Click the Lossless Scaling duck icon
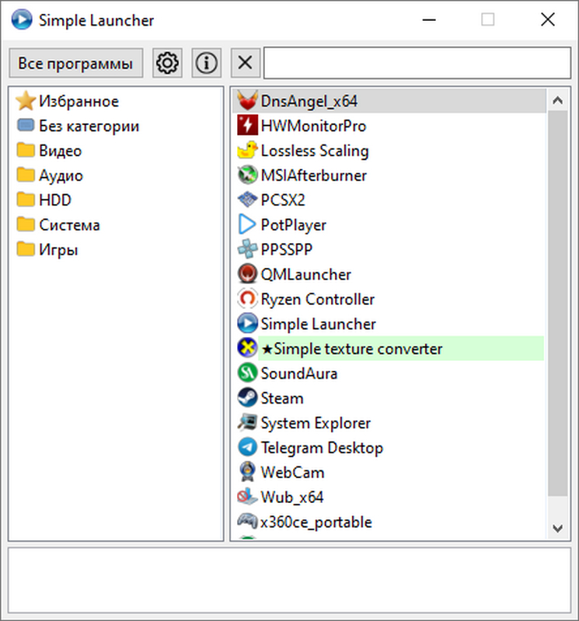The image size is (579, 621). click(x=247, y=150)
